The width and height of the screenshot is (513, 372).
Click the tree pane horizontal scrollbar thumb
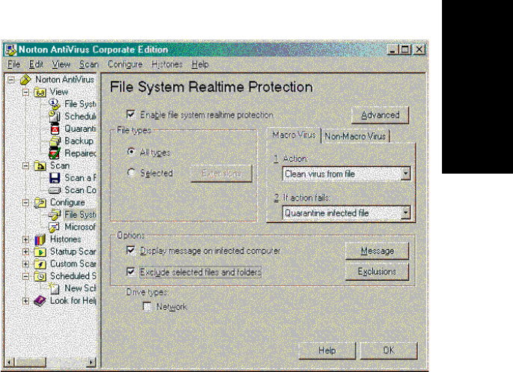pos(30,362)
